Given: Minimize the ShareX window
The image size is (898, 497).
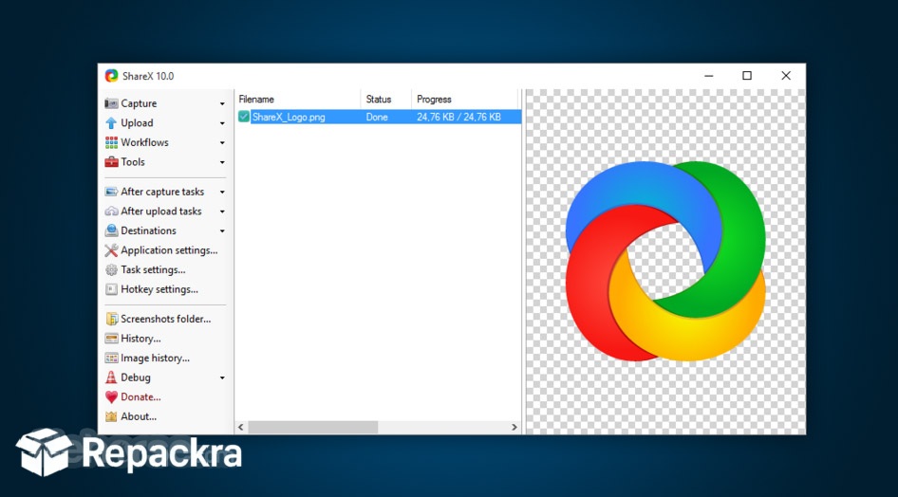Looking at the screenshot, I should click(x=709, y=76).
